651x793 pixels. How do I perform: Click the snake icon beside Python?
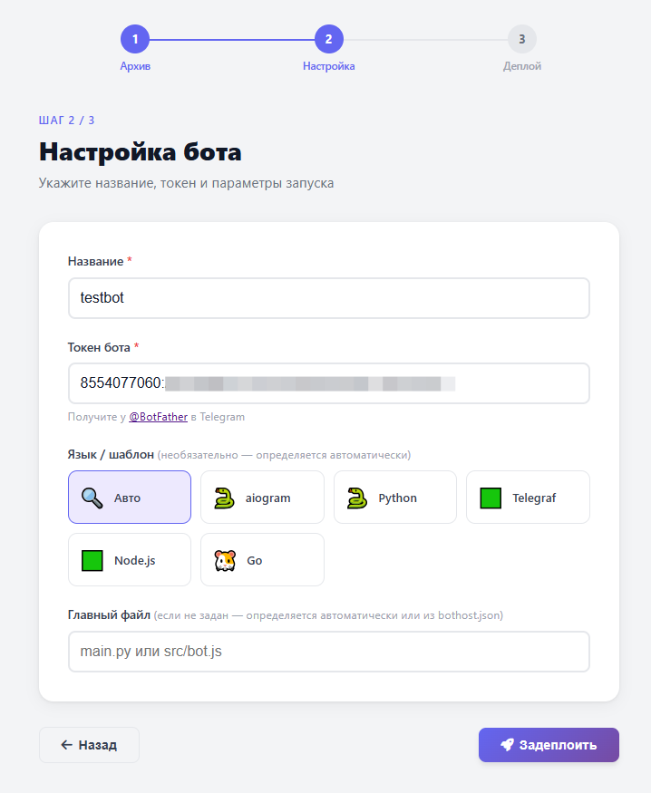[357, 498]
